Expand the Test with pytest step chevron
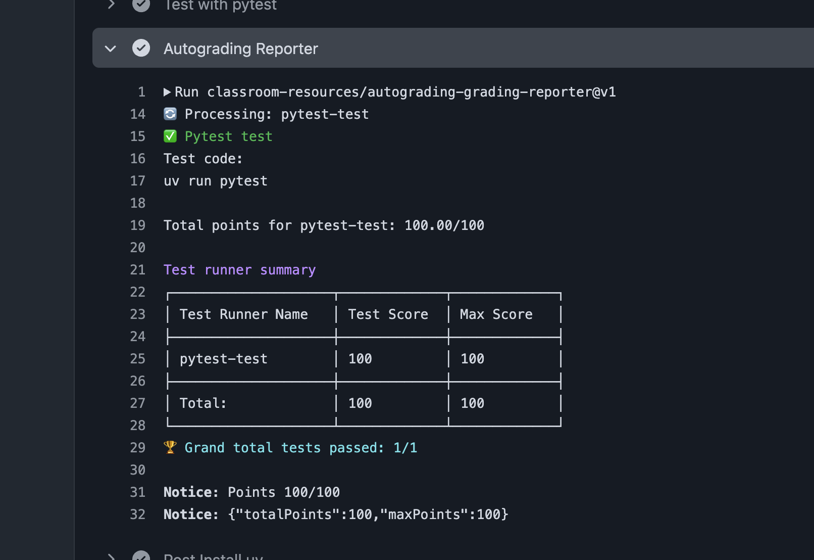 [111, 5]
